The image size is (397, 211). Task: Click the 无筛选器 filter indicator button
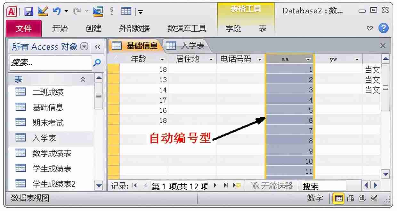click(271, 186)
